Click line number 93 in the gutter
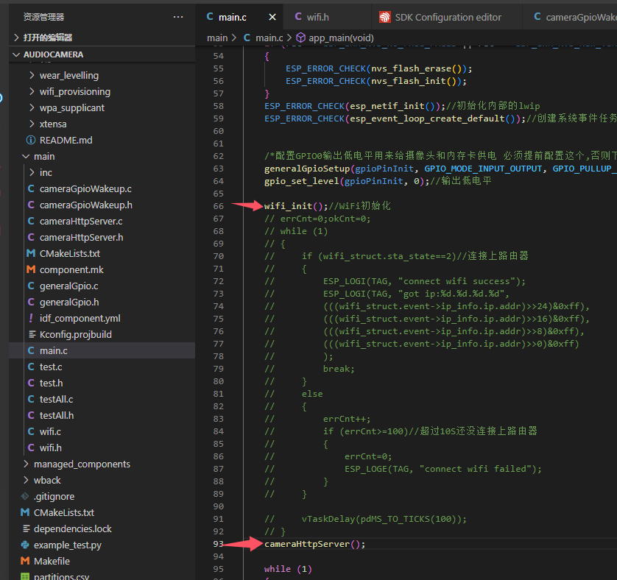 pos(217,544)
